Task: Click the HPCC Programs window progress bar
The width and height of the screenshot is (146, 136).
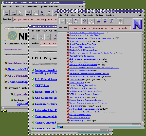Action: click(x=93, y=133)
